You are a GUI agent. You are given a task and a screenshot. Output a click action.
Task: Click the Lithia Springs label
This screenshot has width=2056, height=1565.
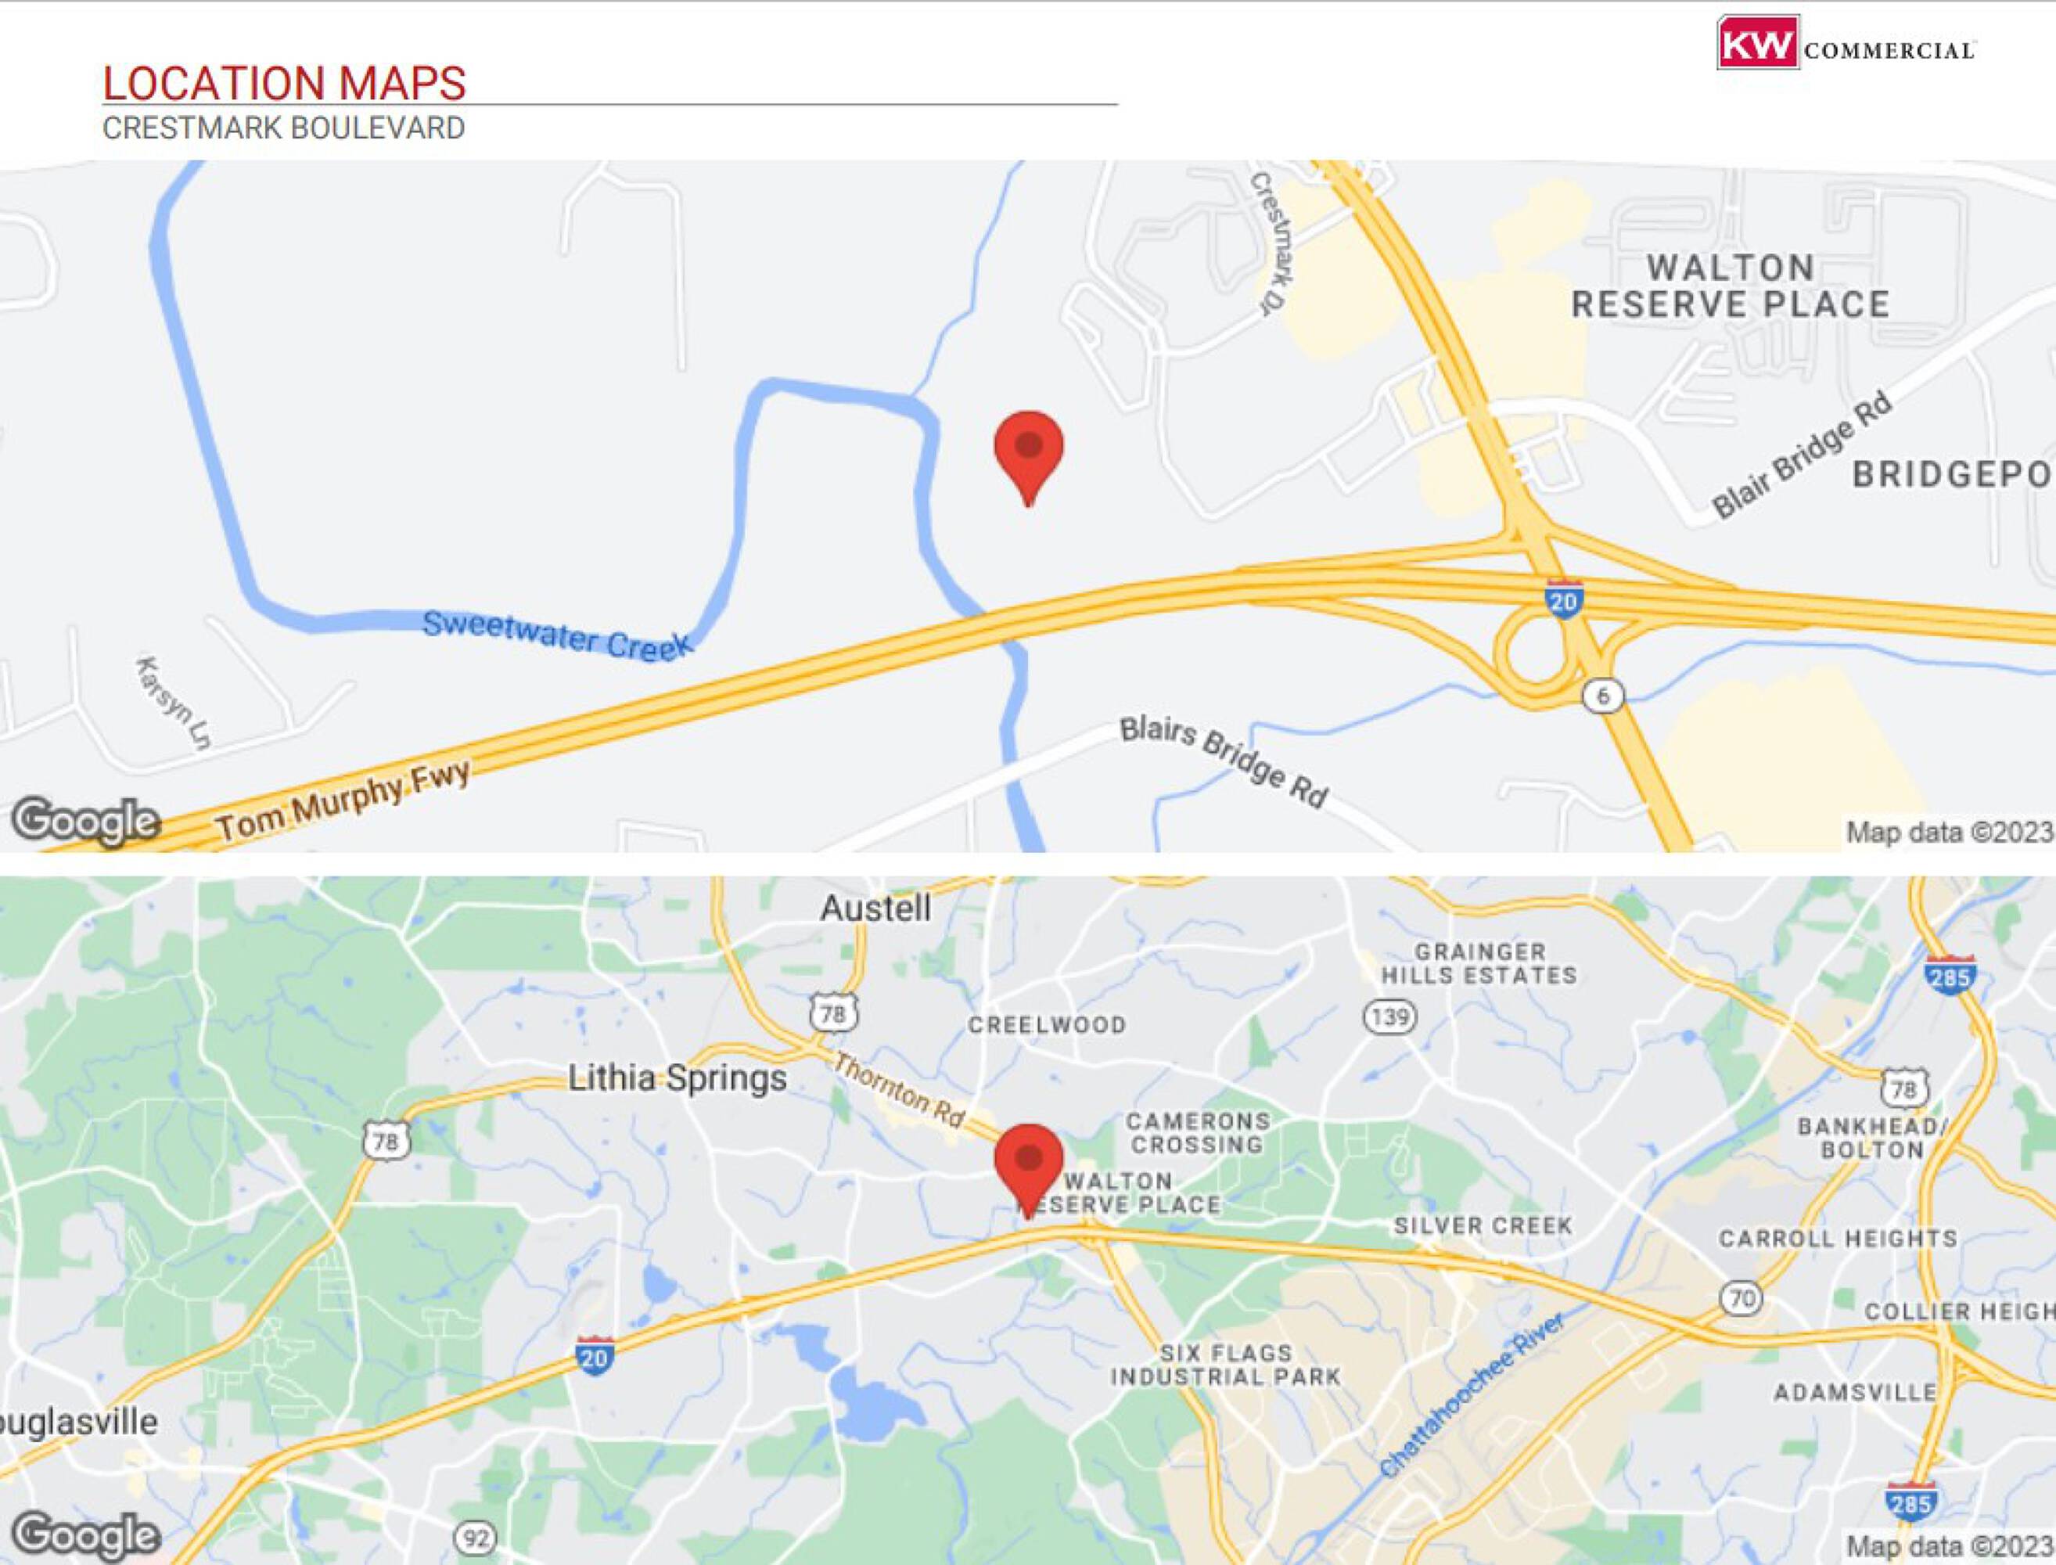[678, 1079]
